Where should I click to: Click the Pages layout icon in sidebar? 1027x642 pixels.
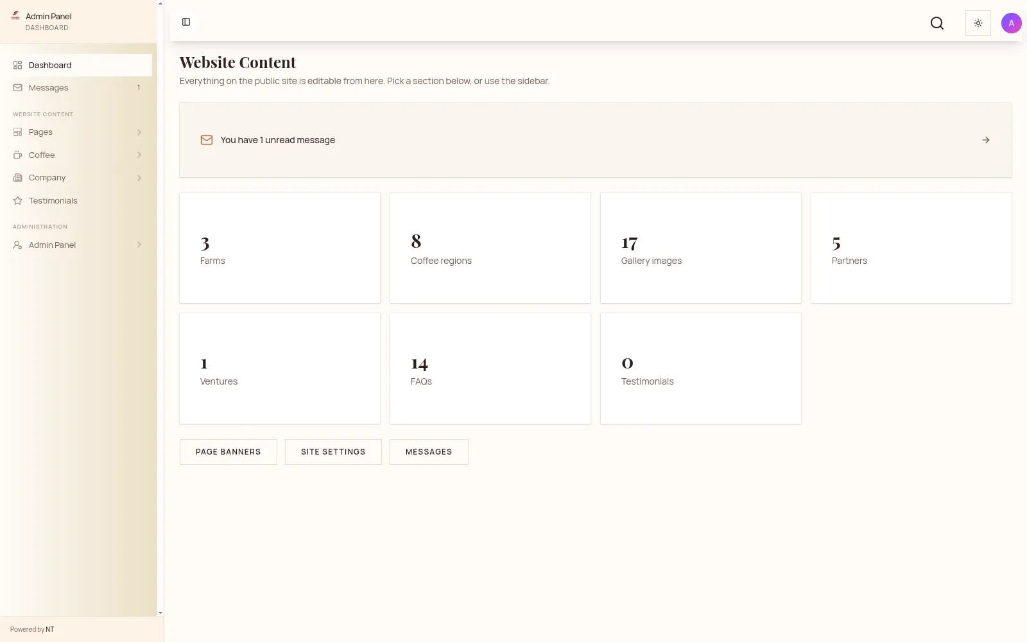tap(18, 132)
